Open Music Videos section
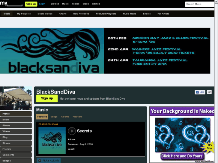The image size is (218, 163). tap(45, 14)
